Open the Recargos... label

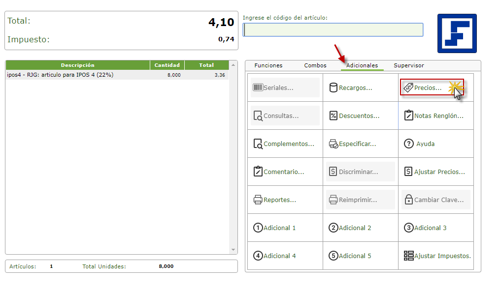[355, 88]
